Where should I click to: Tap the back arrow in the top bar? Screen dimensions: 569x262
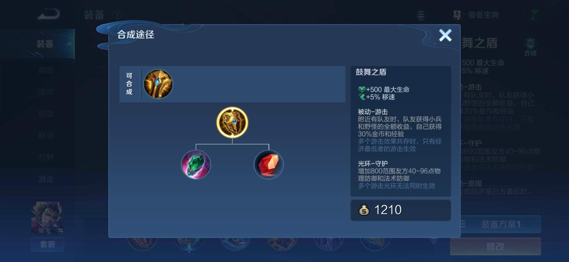point(49,14)
